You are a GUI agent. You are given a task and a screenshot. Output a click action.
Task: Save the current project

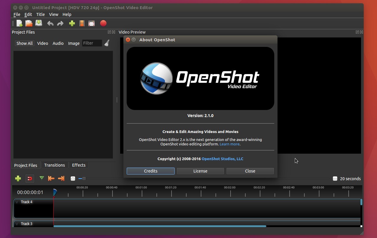pyautogui.click(x=38, y=23)
